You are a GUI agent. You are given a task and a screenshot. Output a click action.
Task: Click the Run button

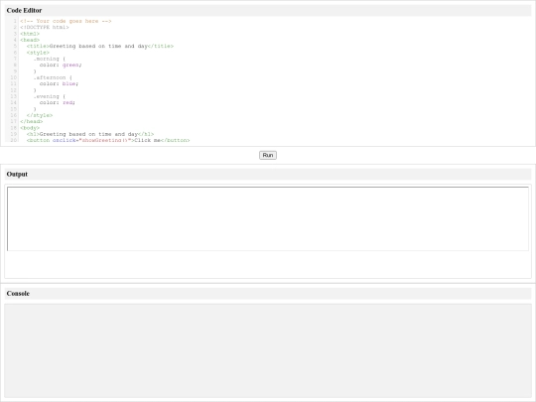pos(268,155)
